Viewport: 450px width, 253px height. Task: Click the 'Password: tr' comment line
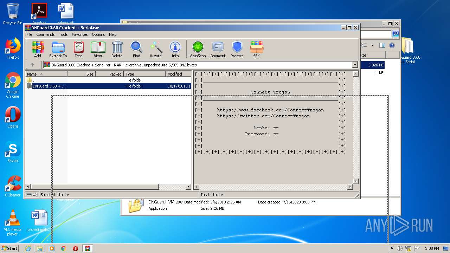click(x=262, y=134)
